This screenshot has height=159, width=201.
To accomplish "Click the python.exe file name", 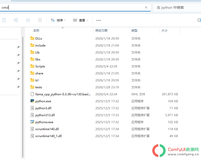I will click(x=43, y=101).
